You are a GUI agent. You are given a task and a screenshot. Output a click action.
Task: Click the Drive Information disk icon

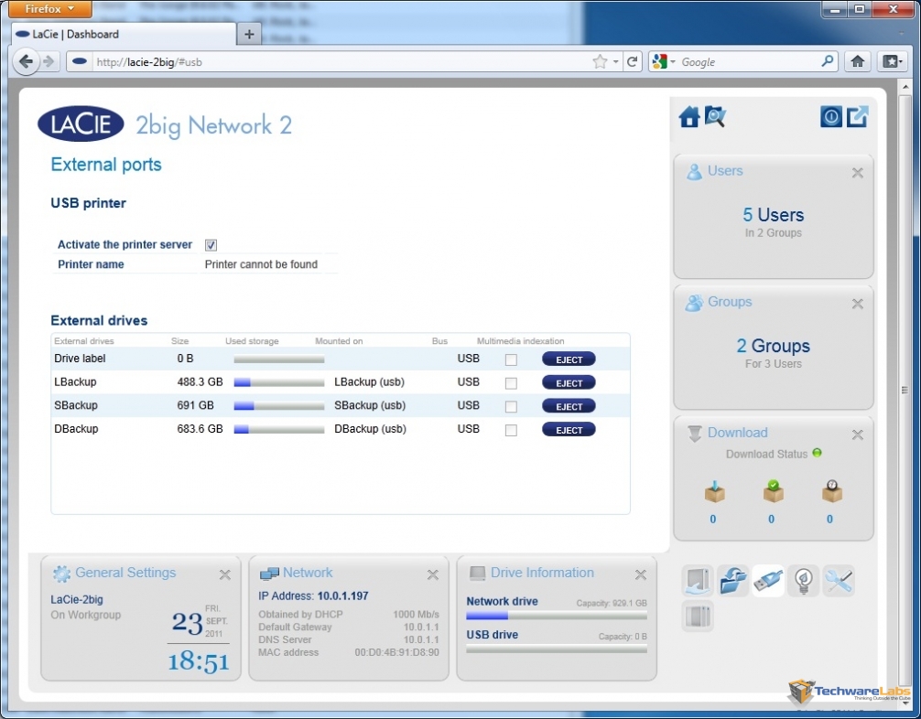point(477,574)
